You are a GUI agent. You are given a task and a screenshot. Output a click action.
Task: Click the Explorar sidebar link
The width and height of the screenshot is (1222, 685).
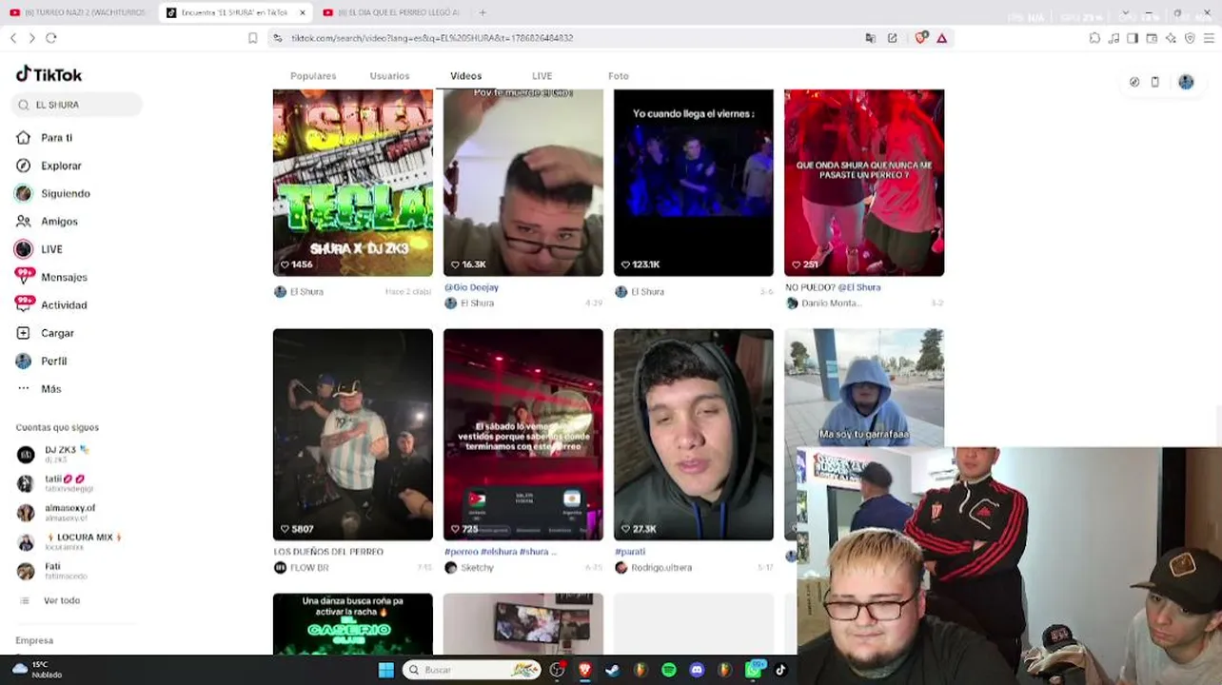61,166
